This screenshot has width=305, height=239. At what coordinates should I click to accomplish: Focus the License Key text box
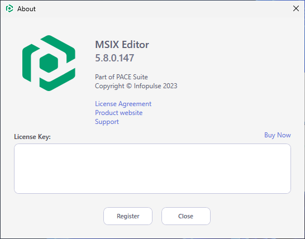152,169
